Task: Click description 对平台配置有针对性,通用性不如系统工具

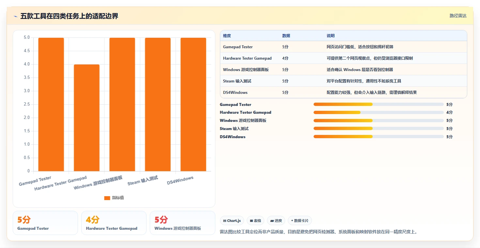Action: 364,81
